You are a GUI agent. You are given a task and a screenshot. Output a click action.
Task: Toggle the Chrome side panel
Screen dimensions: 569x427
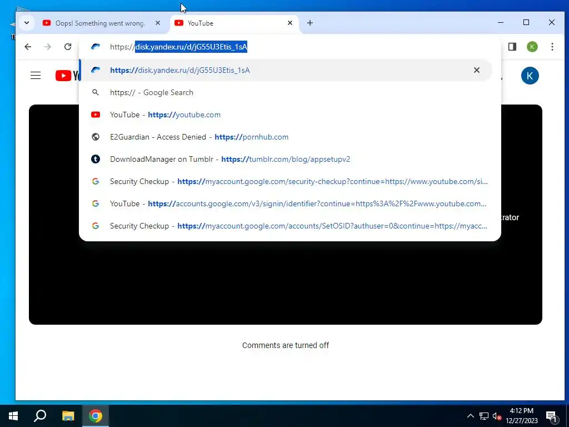point(512,47)
